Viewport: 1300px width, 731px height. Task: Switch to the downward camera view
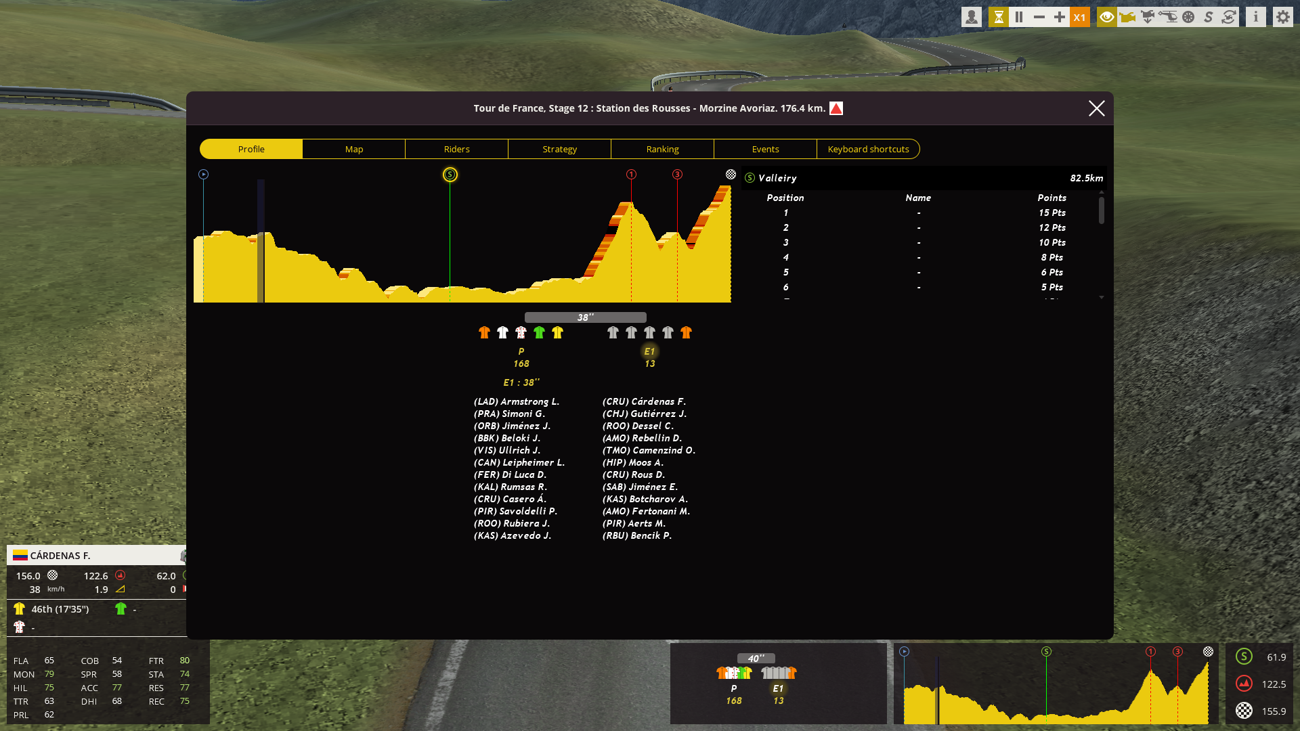coord(1148,17)
